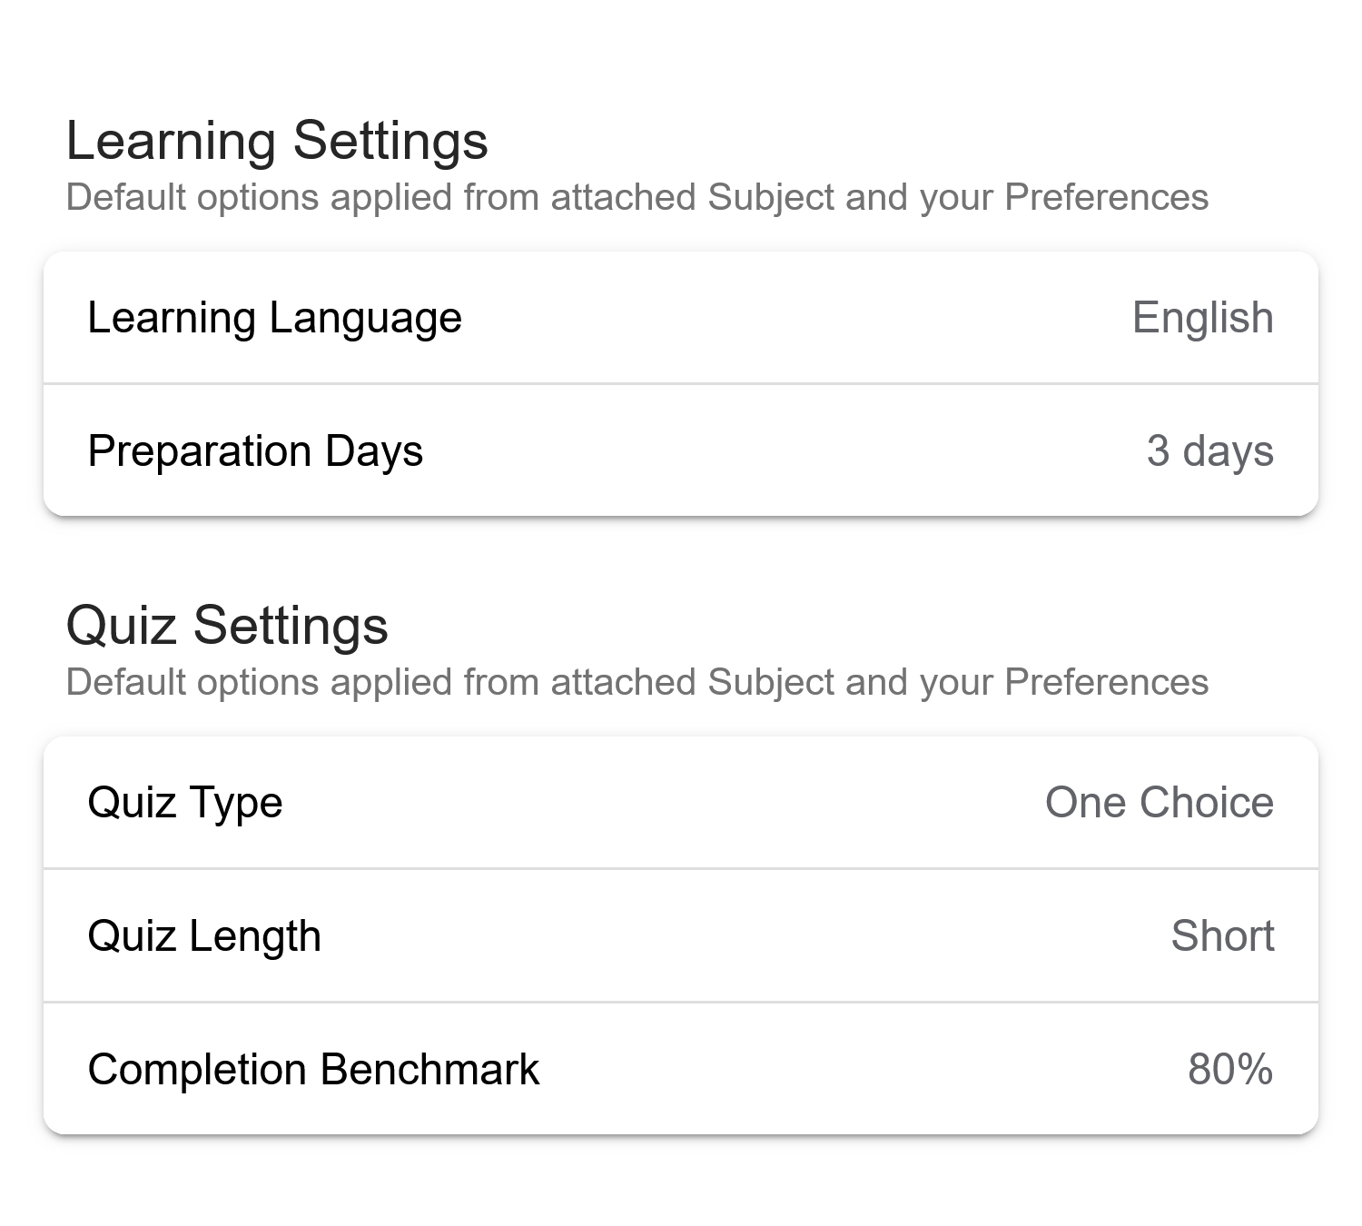Click the One Choice value

pyautogui.click(x=1160, y=803)
